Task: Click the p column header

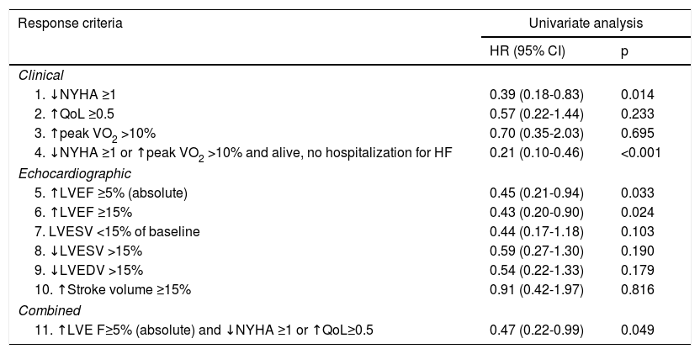Action: 623,51
